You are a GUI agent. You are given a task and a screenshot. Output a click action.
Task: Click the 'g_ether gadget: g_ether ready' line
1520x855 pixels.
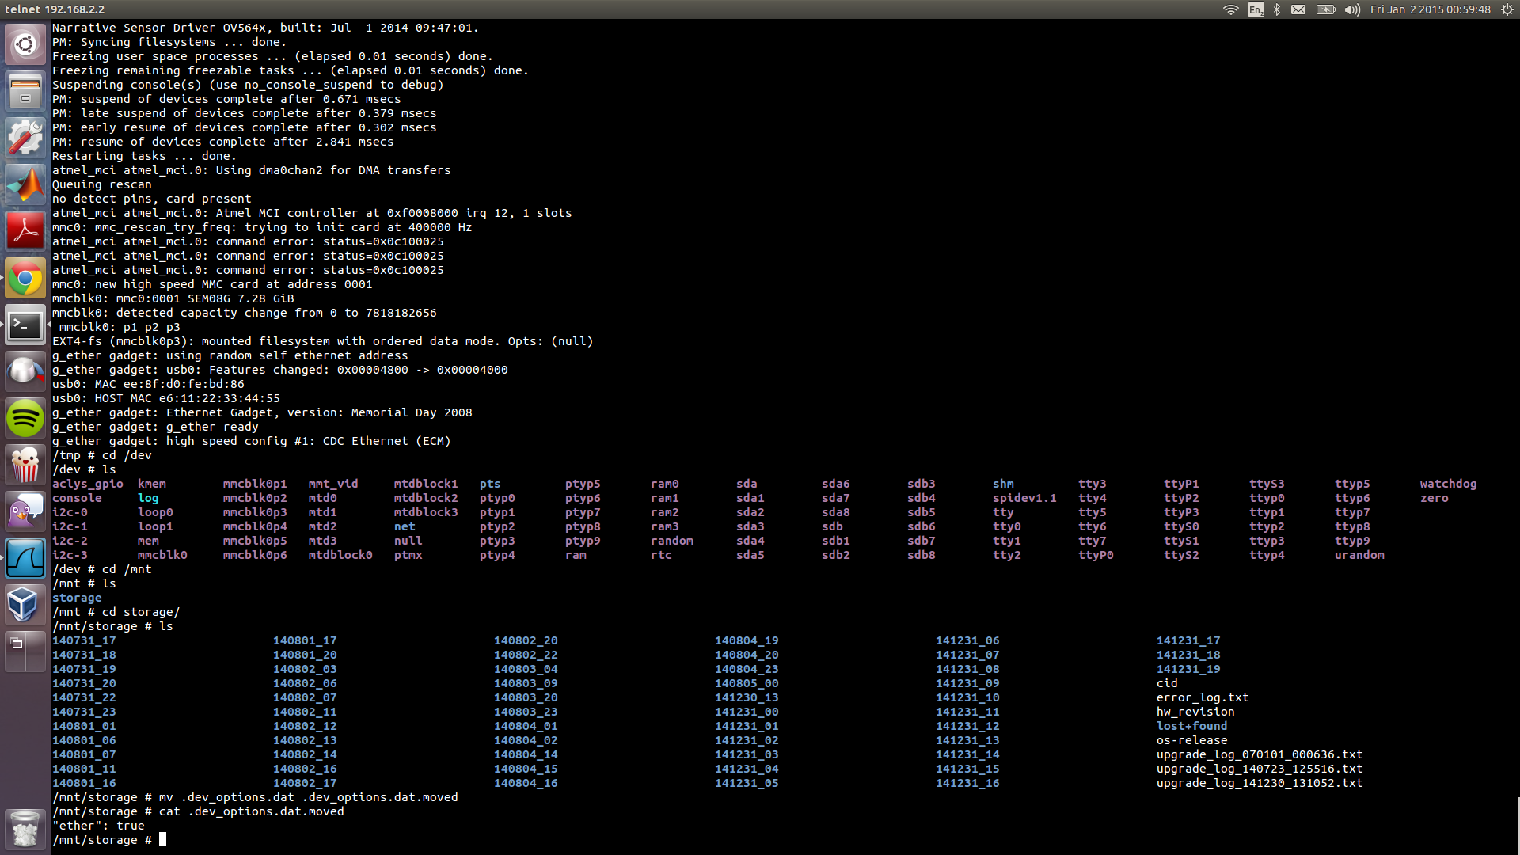pyautogui.click(x=155, y=427)
